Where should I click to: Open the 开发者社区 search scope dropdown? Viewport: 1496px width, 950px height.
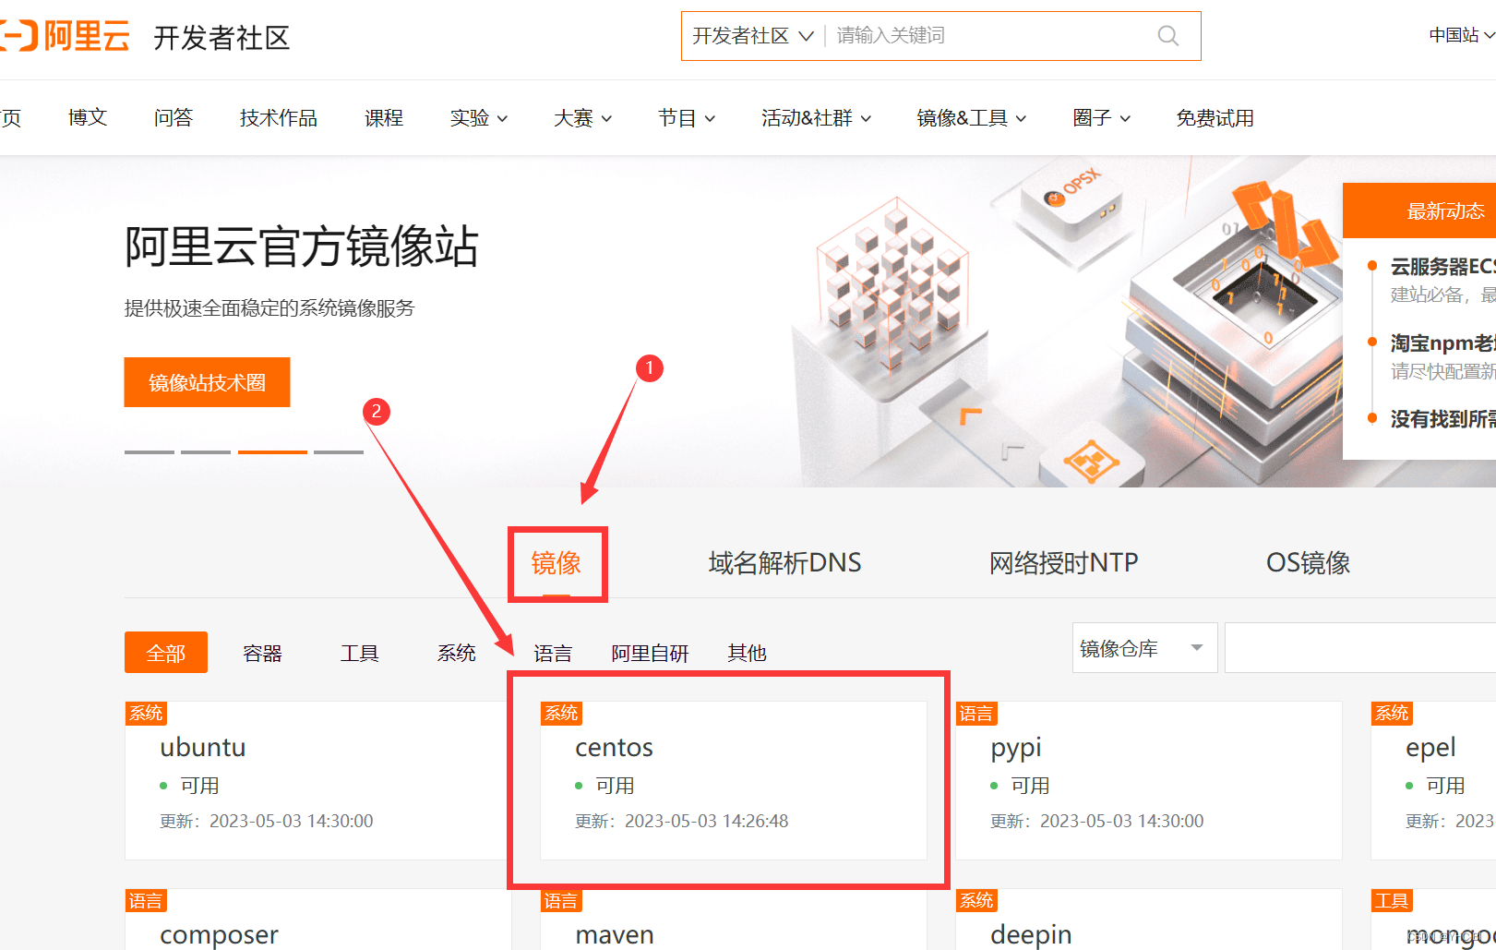point(753,36)
